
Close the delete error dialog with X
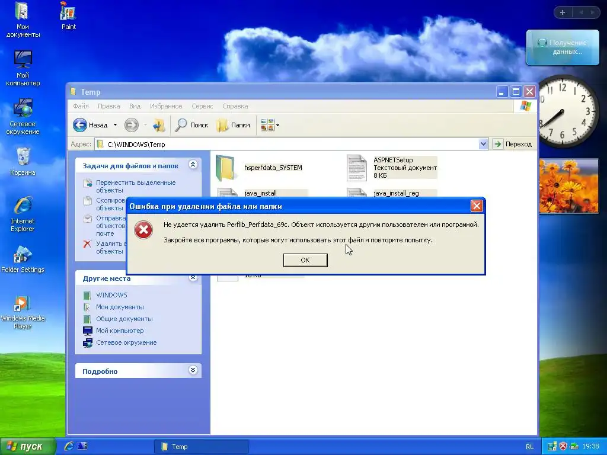coord(477,206)
